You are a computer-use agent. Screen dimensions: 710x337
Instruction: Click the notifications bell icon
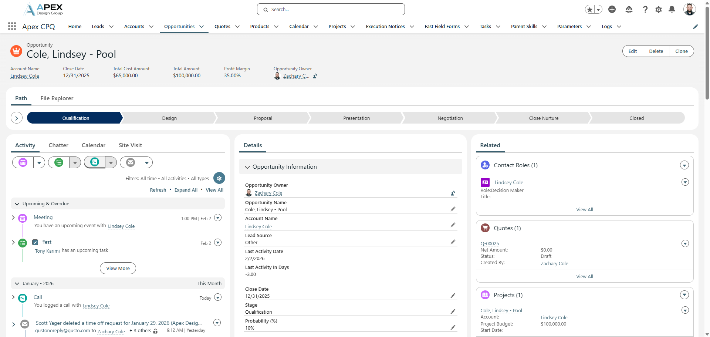click(672, 10)
